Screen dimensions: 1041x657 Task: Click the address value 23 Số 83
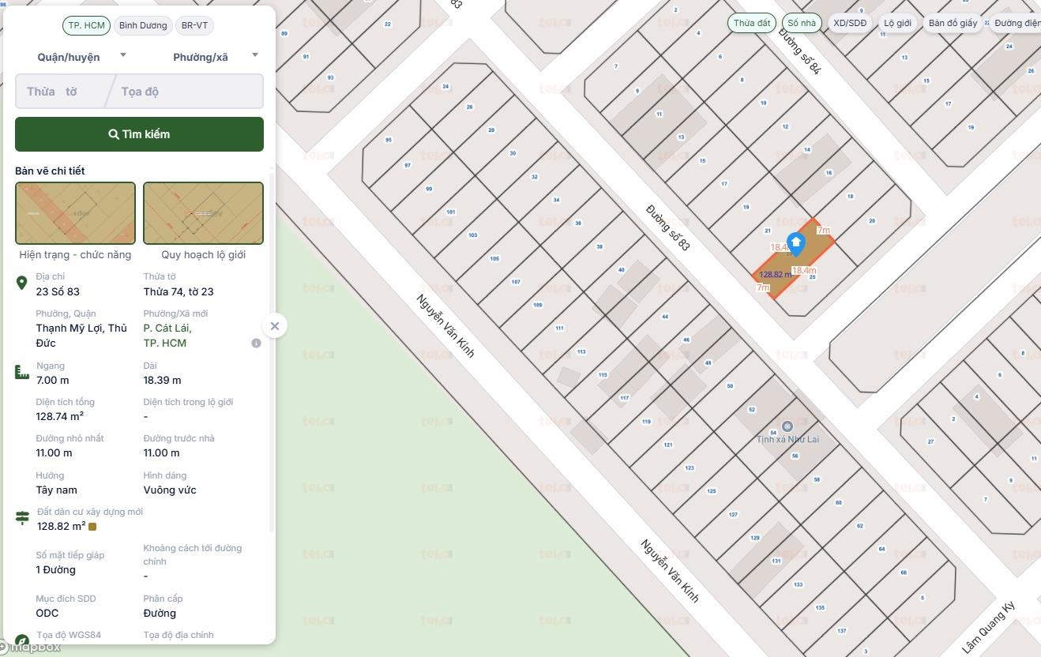[x=58, y=291]
